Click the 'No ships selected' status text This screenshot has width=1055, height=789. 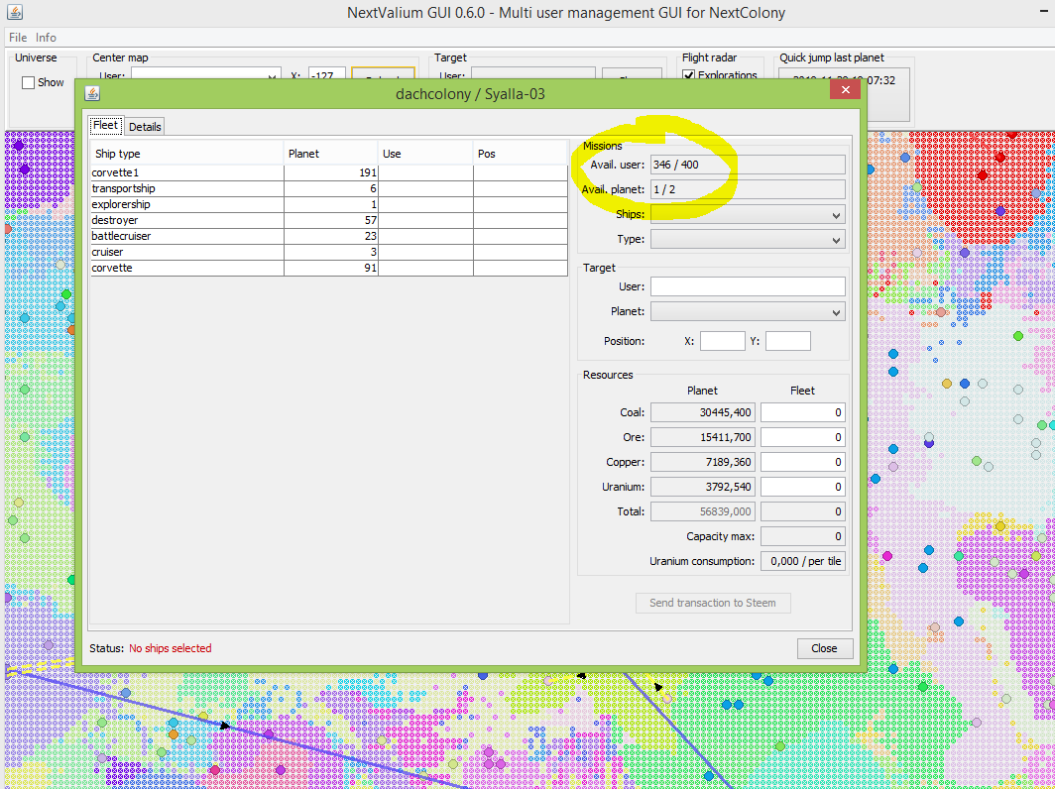171,648
